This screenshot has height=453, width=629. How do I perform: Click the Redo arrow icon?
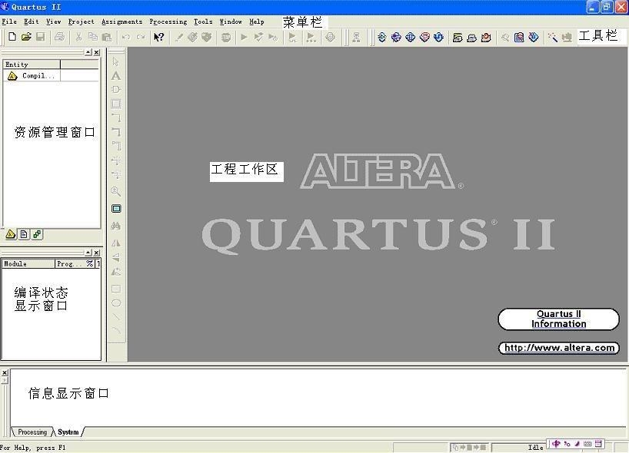click(x=141, y=37)
